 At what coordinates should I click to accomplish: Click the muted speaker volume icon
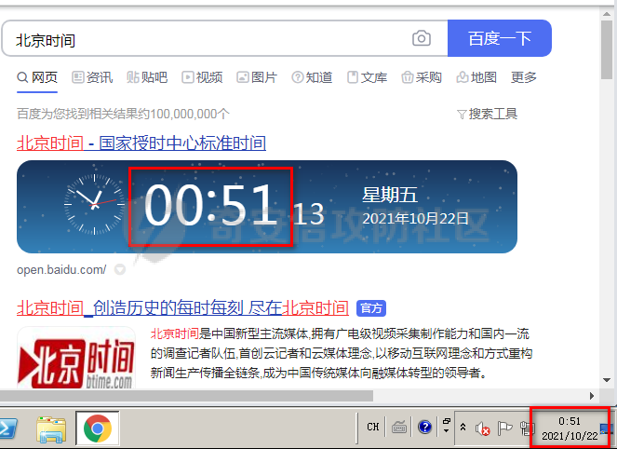482,429
